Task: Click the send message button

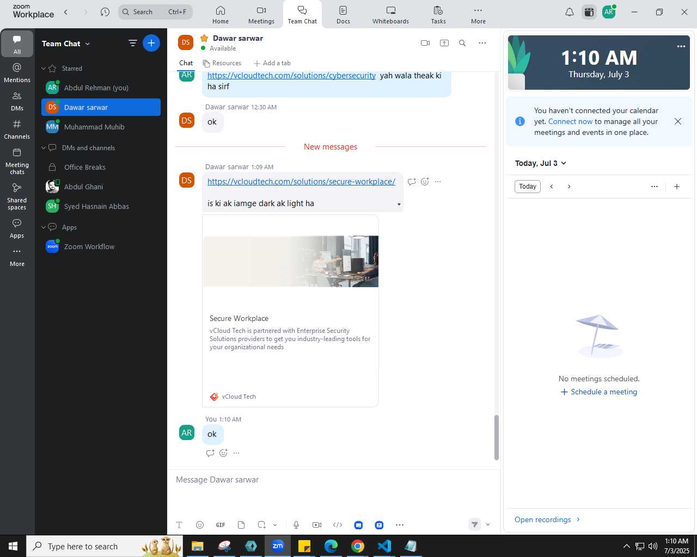Action: point(475,524)
